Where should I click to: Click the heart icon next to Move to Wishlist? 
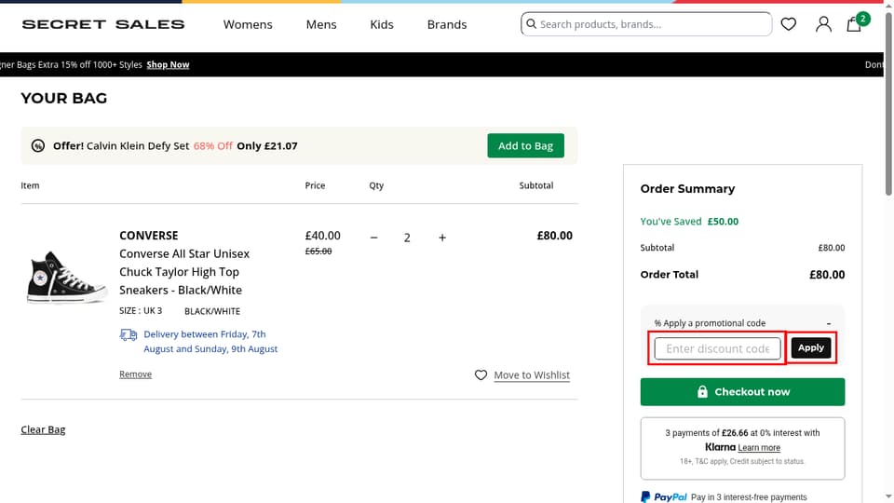click(x=481, y=374)
